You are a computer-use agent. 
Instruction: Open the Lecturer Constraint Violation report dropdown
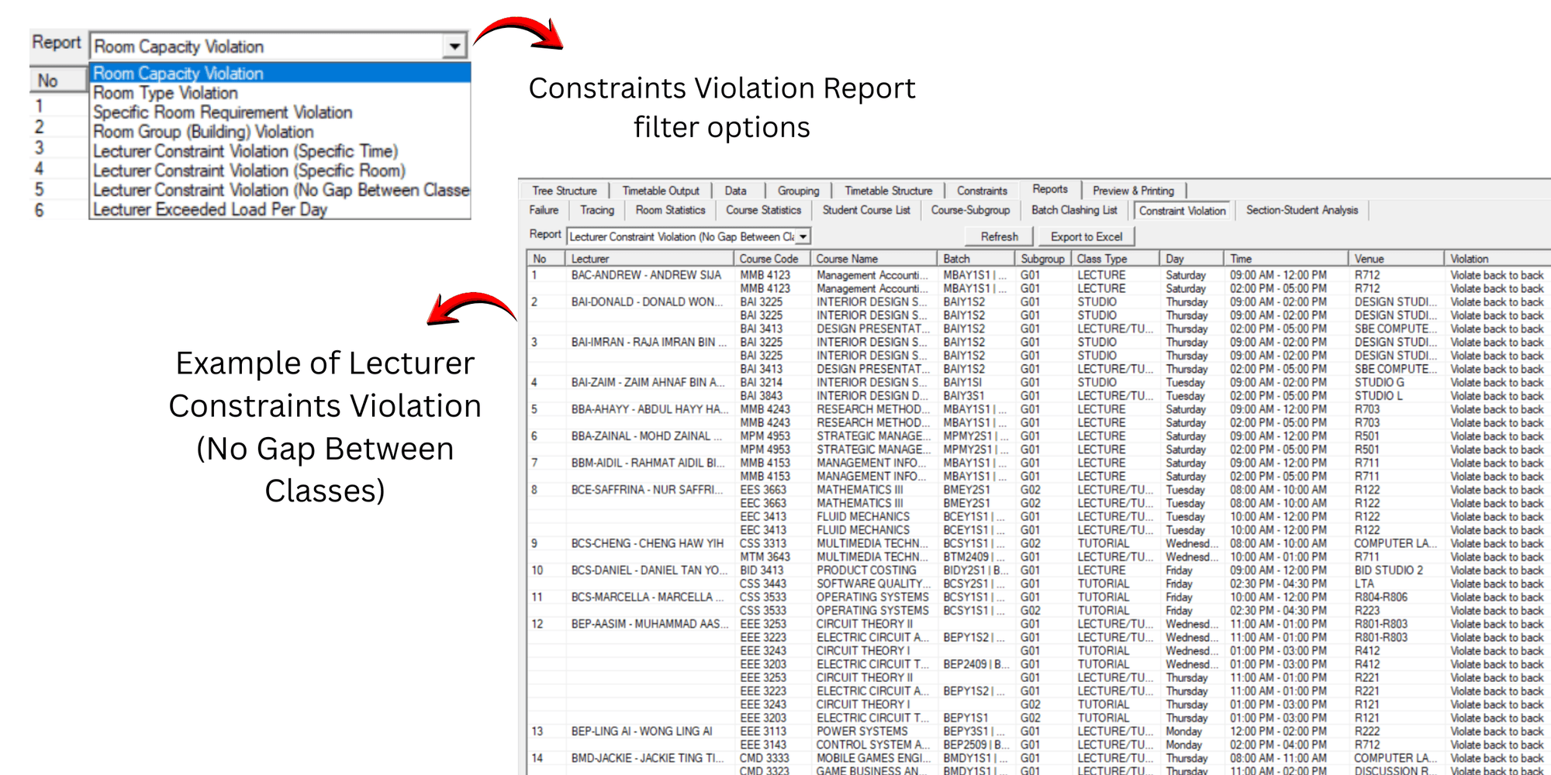[x=803, y=236]
